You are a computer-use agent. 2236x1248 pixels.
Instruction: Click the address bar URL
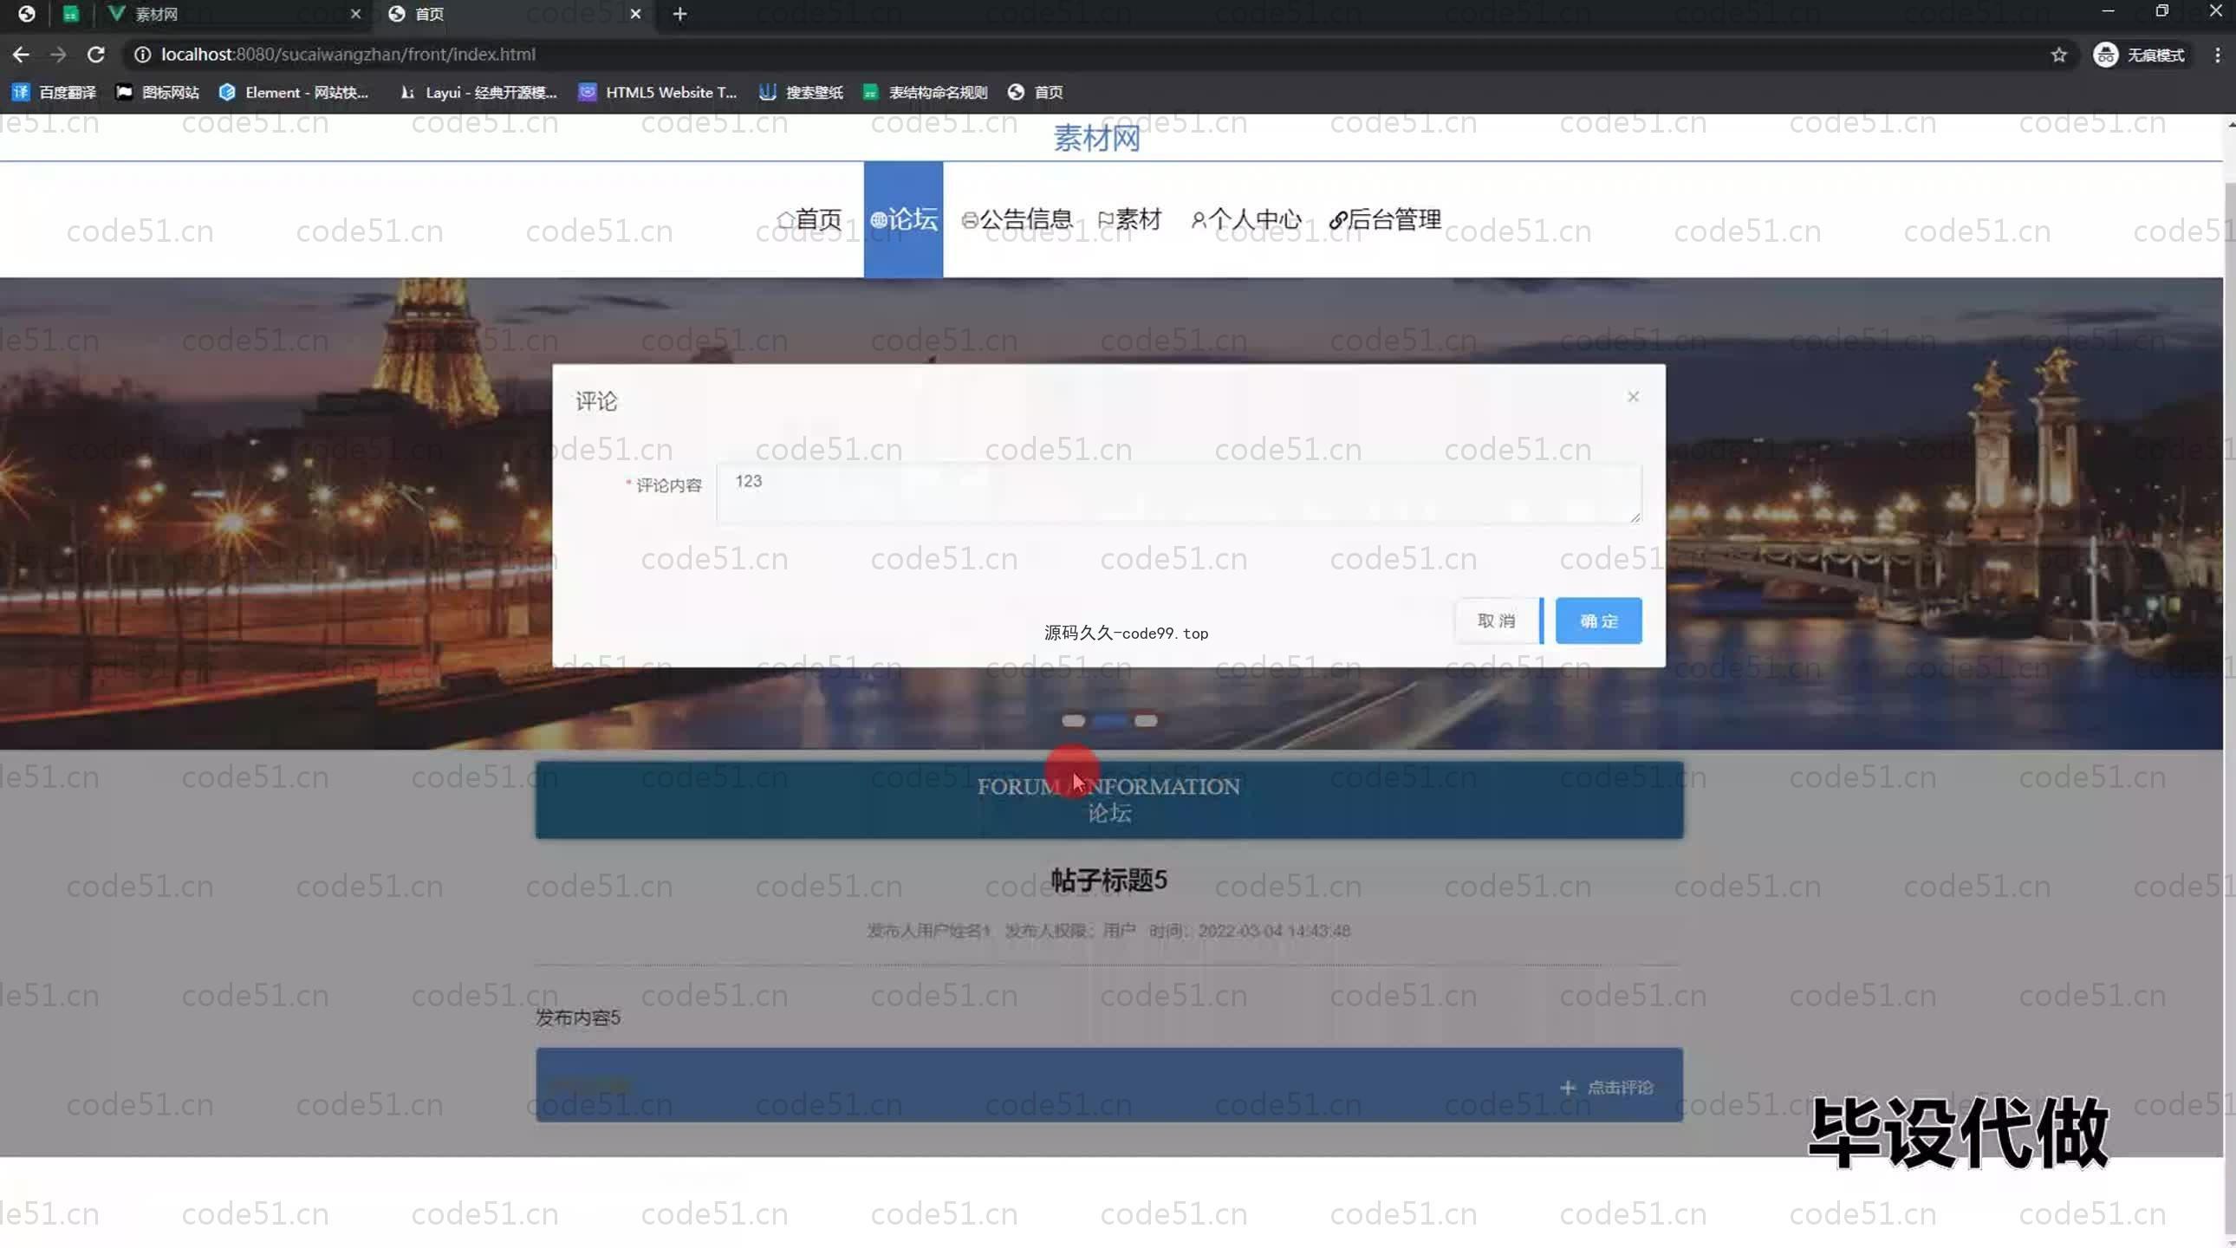[x=348, y=55]
